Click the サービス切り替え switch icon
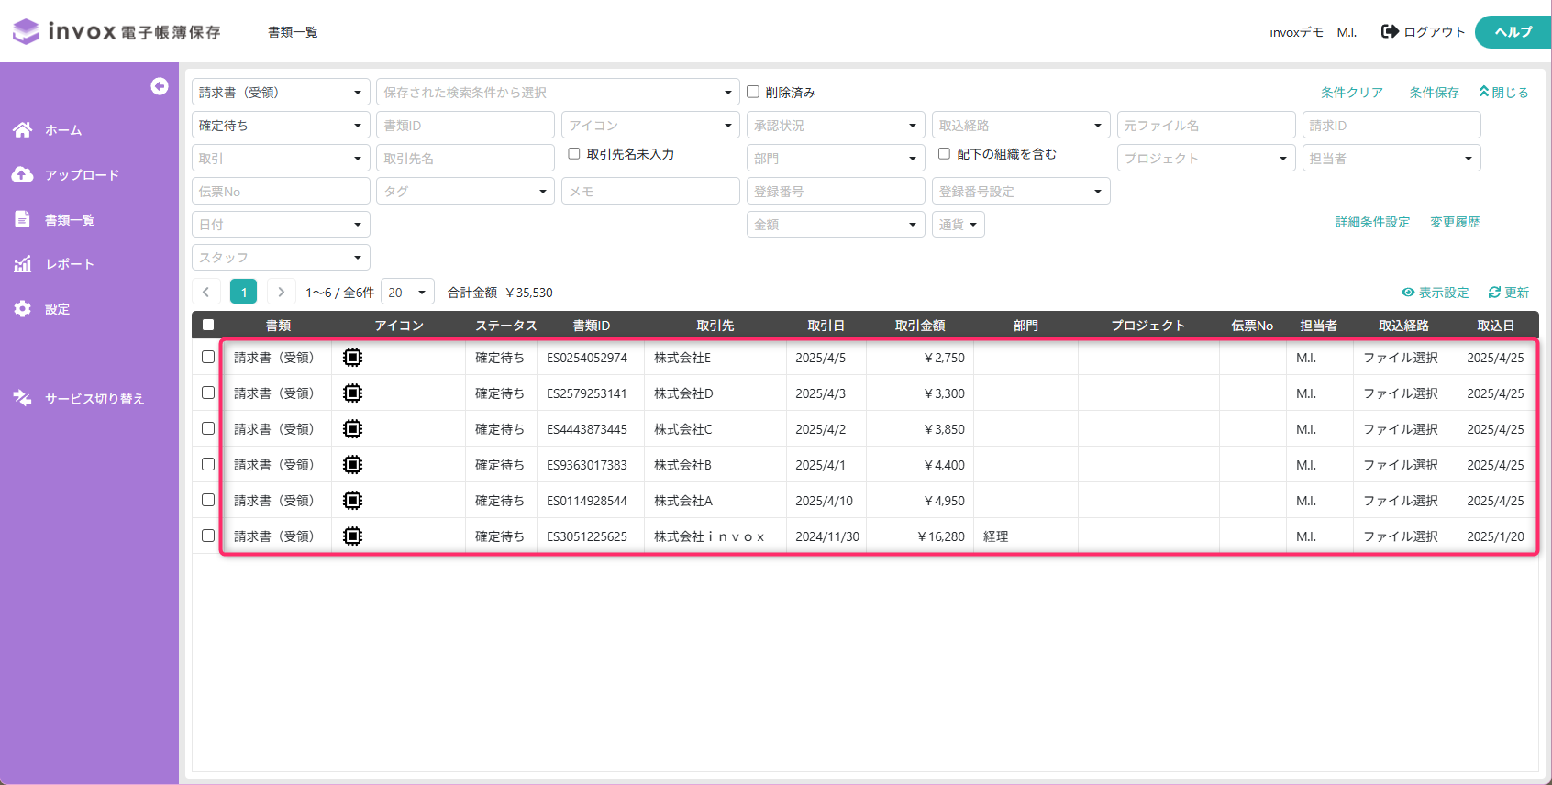 [23, 398]
